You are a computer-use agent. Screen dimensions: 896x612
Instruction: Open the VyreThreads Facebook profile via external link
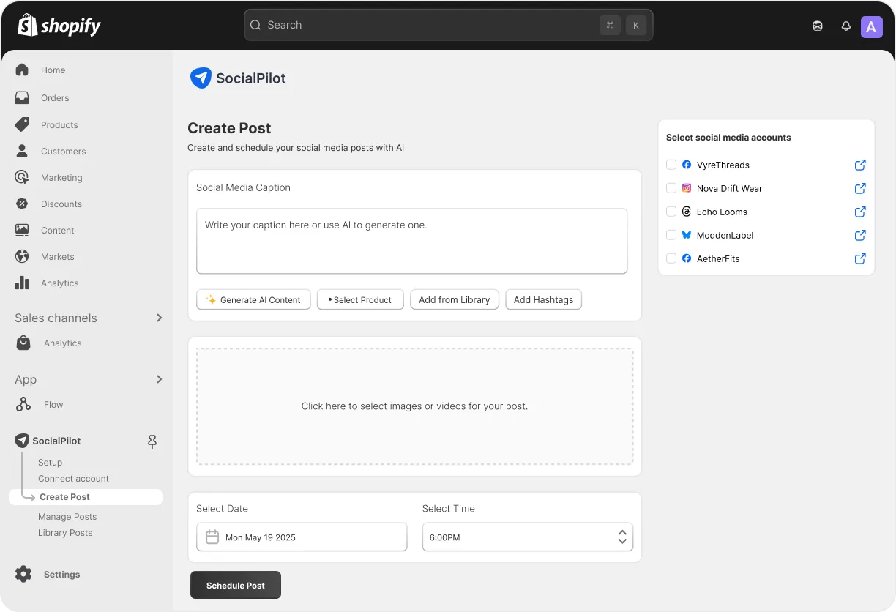[x=859, y=165]
